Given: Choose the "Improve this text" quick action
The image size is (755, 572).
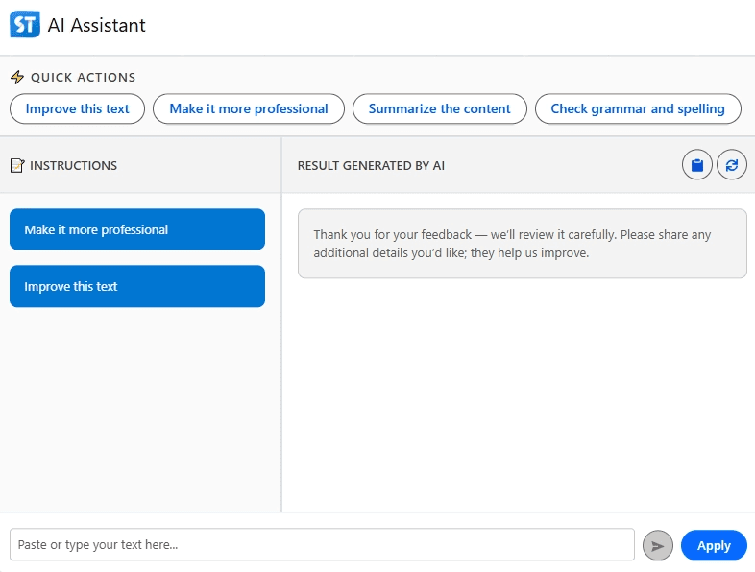Looking at the screenshot, I should (77, 109).
